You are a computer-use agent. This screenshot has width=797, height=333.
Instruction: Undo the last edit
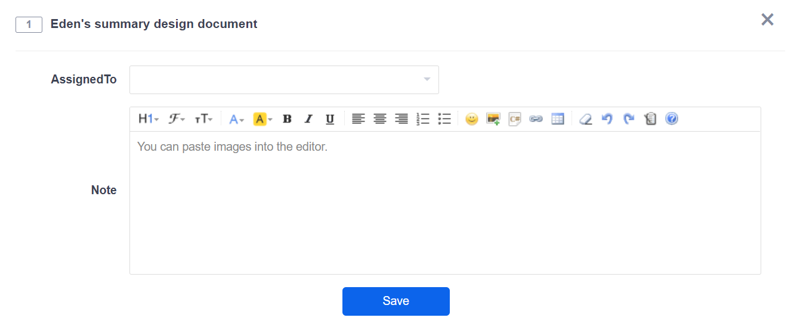click(x=607, y=119)
